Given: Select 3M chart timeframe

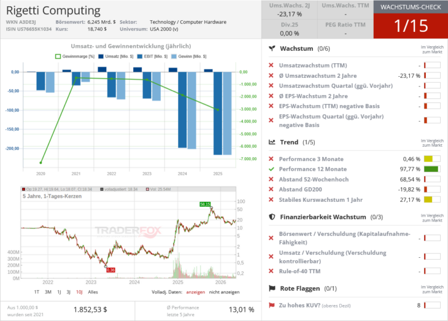Looking at the screenshot, I should (x=48, y=292).
